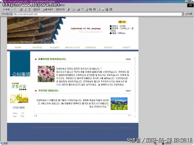Click the small arrows beside the pagination

[129, 115]
